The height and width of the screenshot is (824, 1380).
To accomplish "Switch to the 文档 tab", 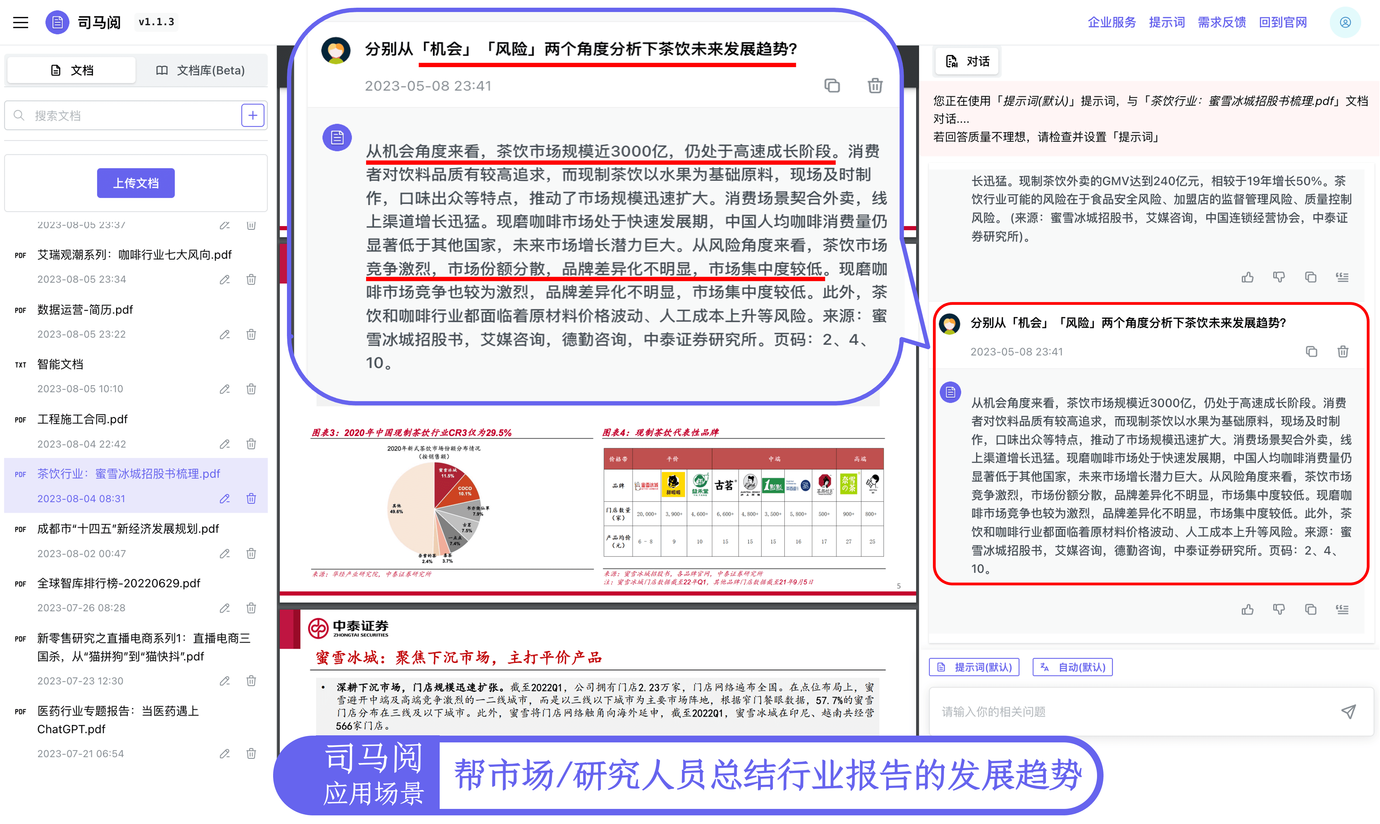I will [x=71, y=71].
